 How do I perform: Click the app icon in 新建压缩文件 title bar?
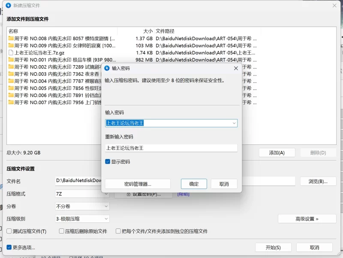point(8,5)
